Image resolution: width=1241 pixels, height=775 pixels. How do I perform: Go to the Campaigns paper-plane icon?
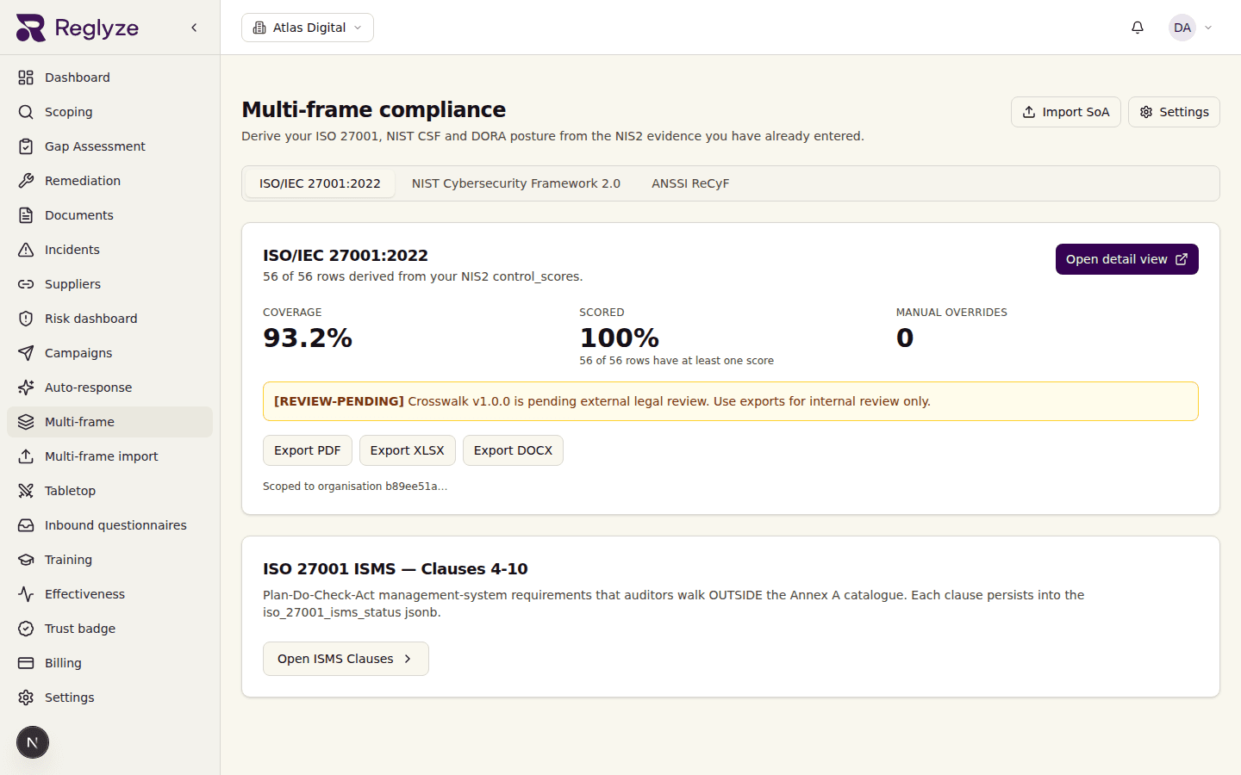coord(26,353)
